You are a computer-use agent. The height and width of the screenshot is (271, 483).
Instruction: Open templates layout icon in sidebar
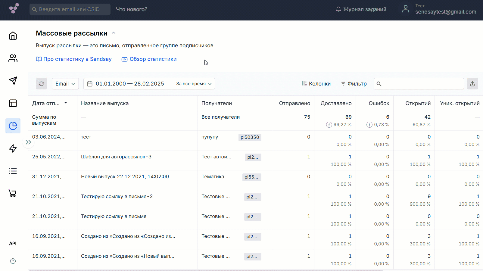[13, 103]
